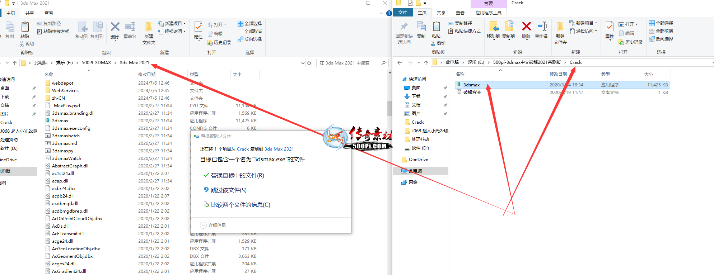The width and height of the screenshot is (714, 275).
Task: Expand address bar history in 3ds Max 2021 window
Action: click(303, 63)
